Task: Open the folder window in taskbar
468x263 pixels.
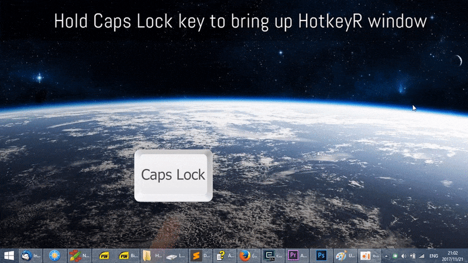Action: click(x=152, y=255)
